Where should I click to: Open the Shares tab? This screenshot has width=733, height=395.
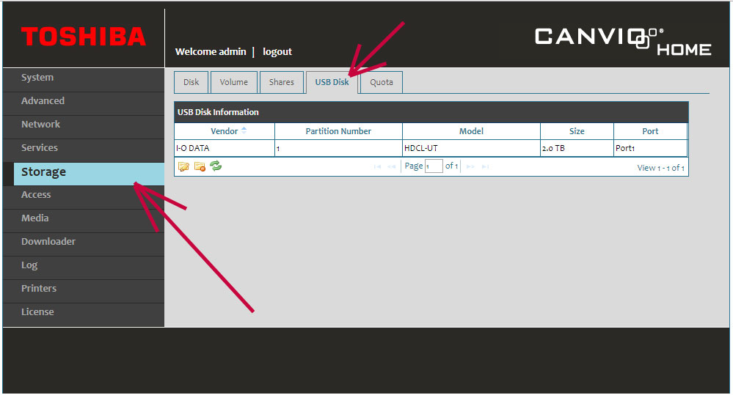click(282, 82)
